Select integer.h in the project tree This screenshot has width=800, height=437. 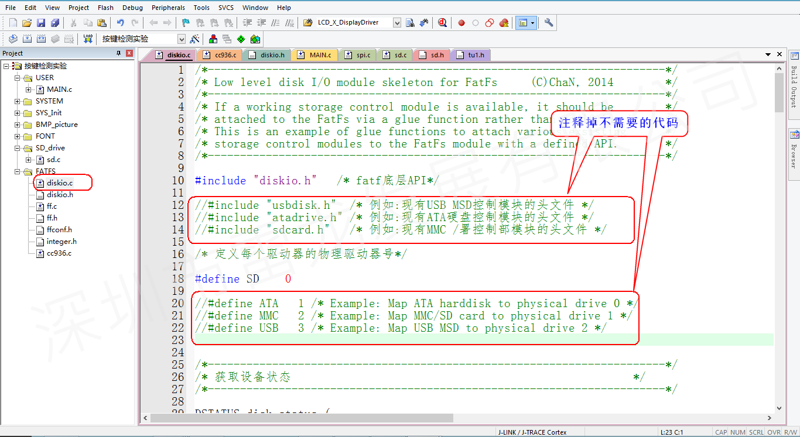click(x=61, y=242)
